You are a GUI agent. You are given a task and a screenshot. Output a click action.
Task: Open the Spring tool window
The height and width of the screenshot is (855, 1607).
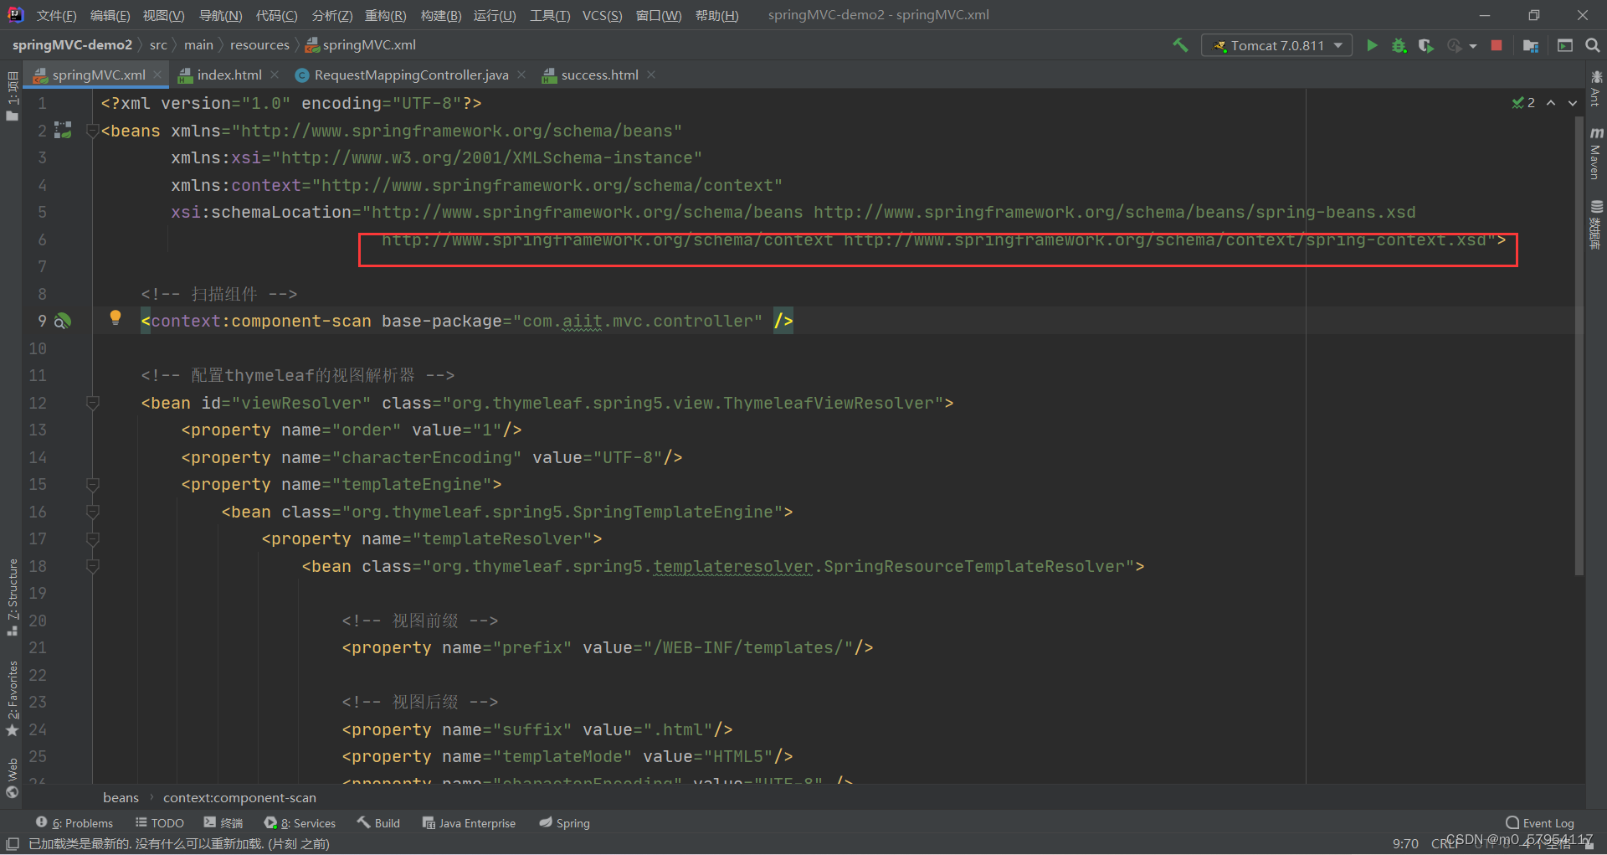tap(565, 823)
